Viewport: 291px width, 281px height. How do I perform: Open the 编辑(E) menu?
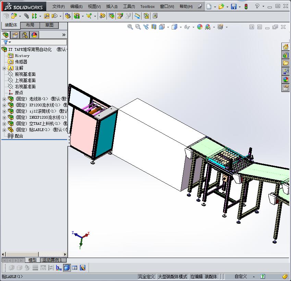click(x=76, y=7)
